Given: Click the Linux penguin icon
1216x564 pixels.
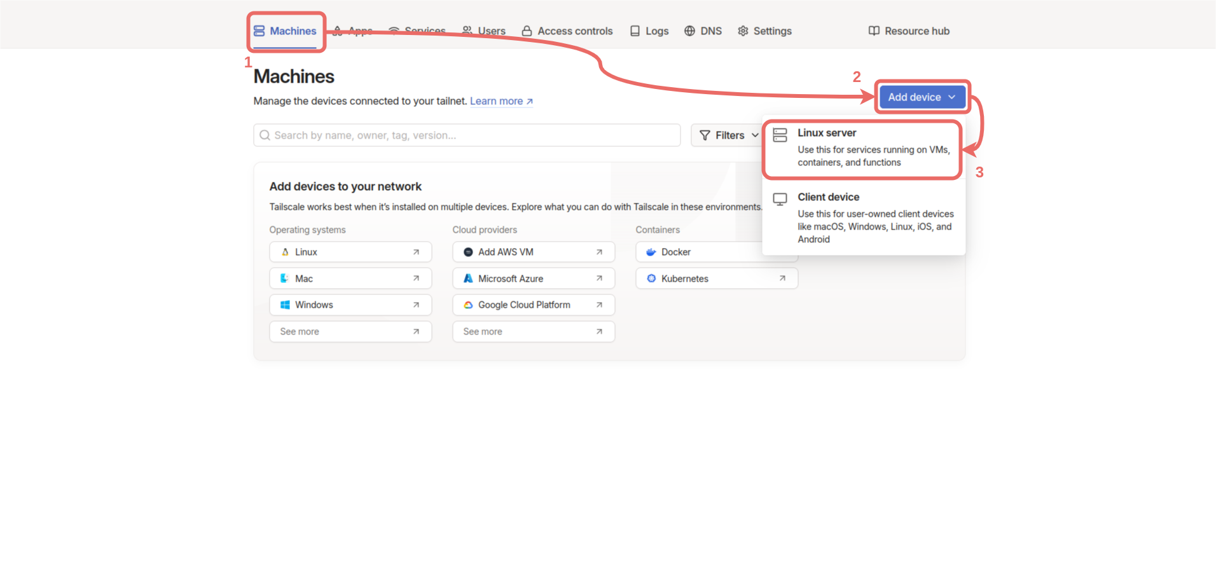Looking at the screenshot, I should tap(285, 252).
